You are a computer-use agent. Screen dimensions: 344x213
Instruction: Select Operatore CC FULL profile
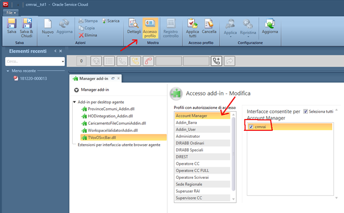203,170
